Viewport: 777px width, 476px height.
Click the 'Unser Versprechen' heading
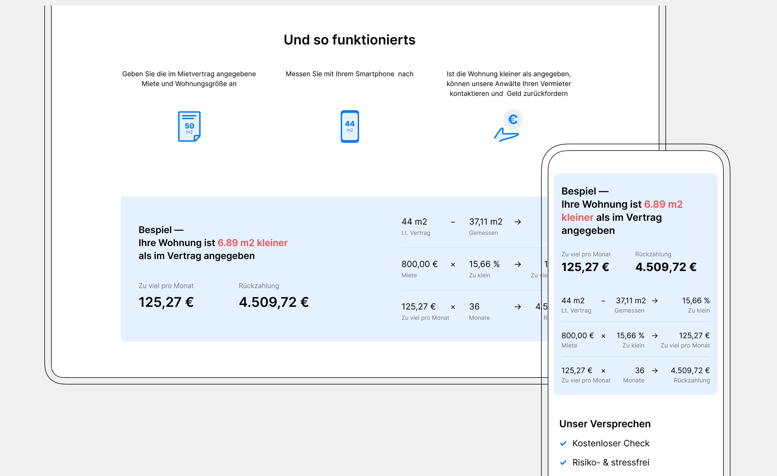click(605, 424)
